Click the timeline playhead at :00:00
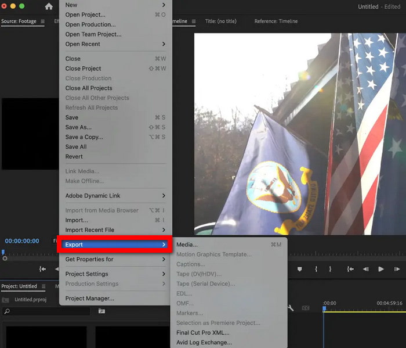This screenshot has width=406, height=348. [324, 308]
